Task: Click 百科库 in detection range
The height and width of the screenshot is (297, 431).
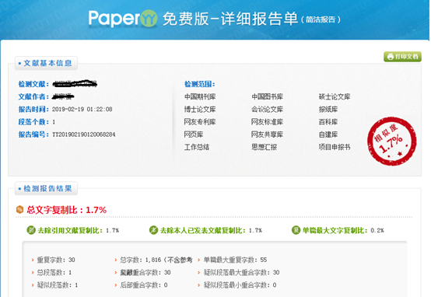Action: pos(328,122)
